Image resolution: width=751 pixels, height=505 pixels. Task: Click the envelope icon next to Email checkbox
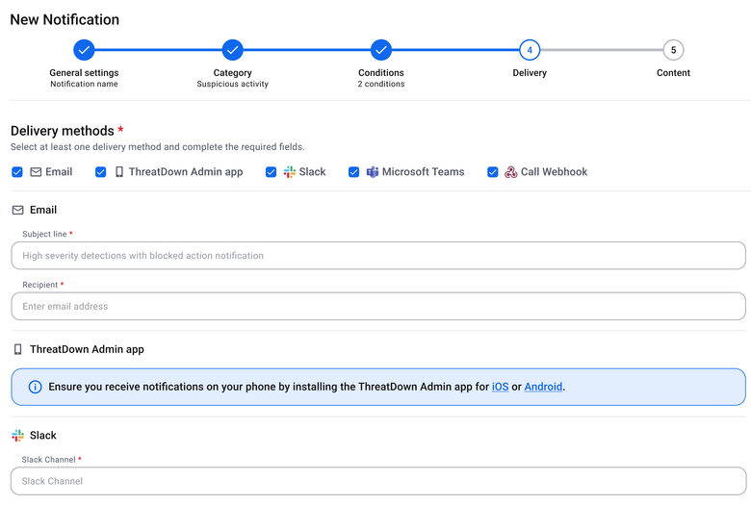coord(36,172)
